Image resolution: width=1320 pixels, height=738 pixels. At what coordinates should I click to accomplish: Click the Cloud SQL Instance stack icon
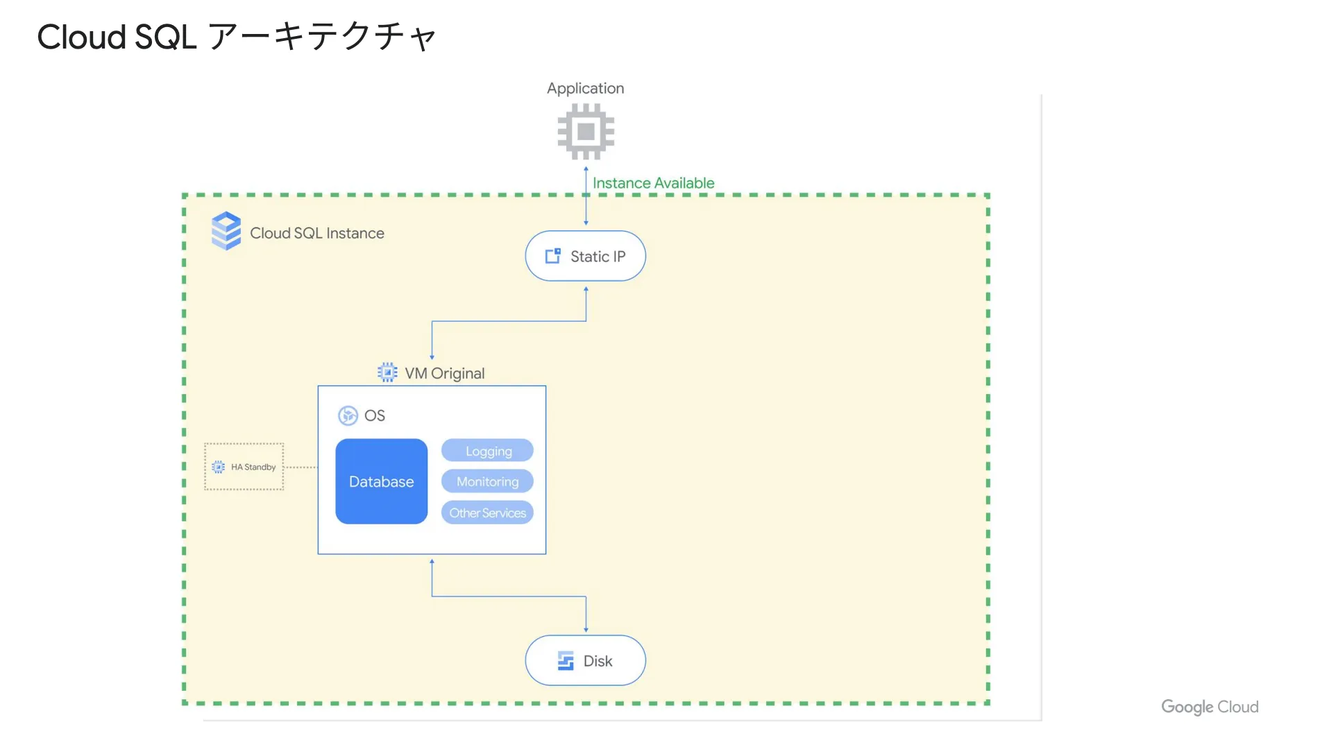(x=226, y=231)
